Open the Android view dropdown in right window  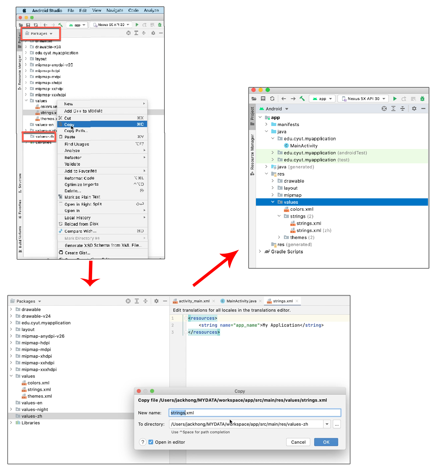click(287, 109)
